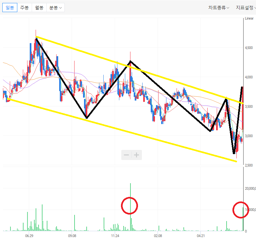The width and height of the screenshot is (256, 240).
Task: Select the 일봉 daily chart tab
Action: 10,8
